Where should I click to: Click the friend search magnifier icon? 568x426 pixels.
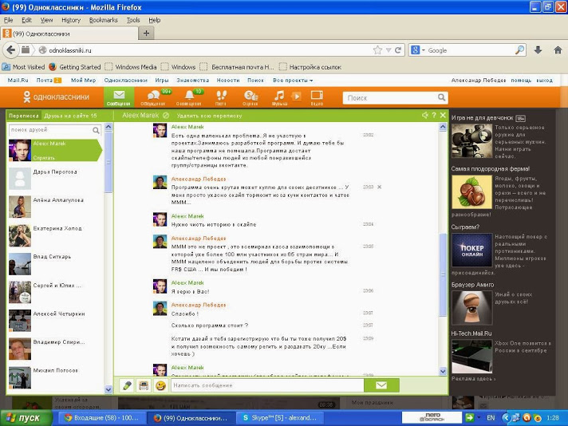pyautogui.click(x=96, y=130)
